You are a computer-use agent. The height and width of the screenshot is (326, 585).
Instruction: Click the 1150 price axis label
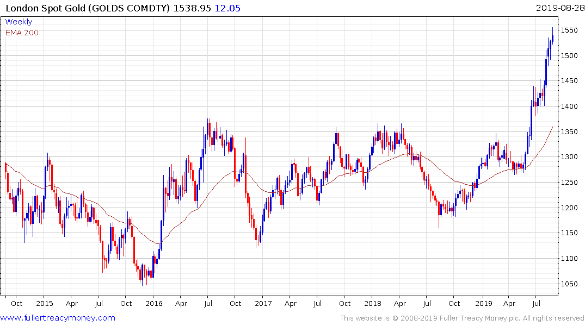click(x=569, y=233)
